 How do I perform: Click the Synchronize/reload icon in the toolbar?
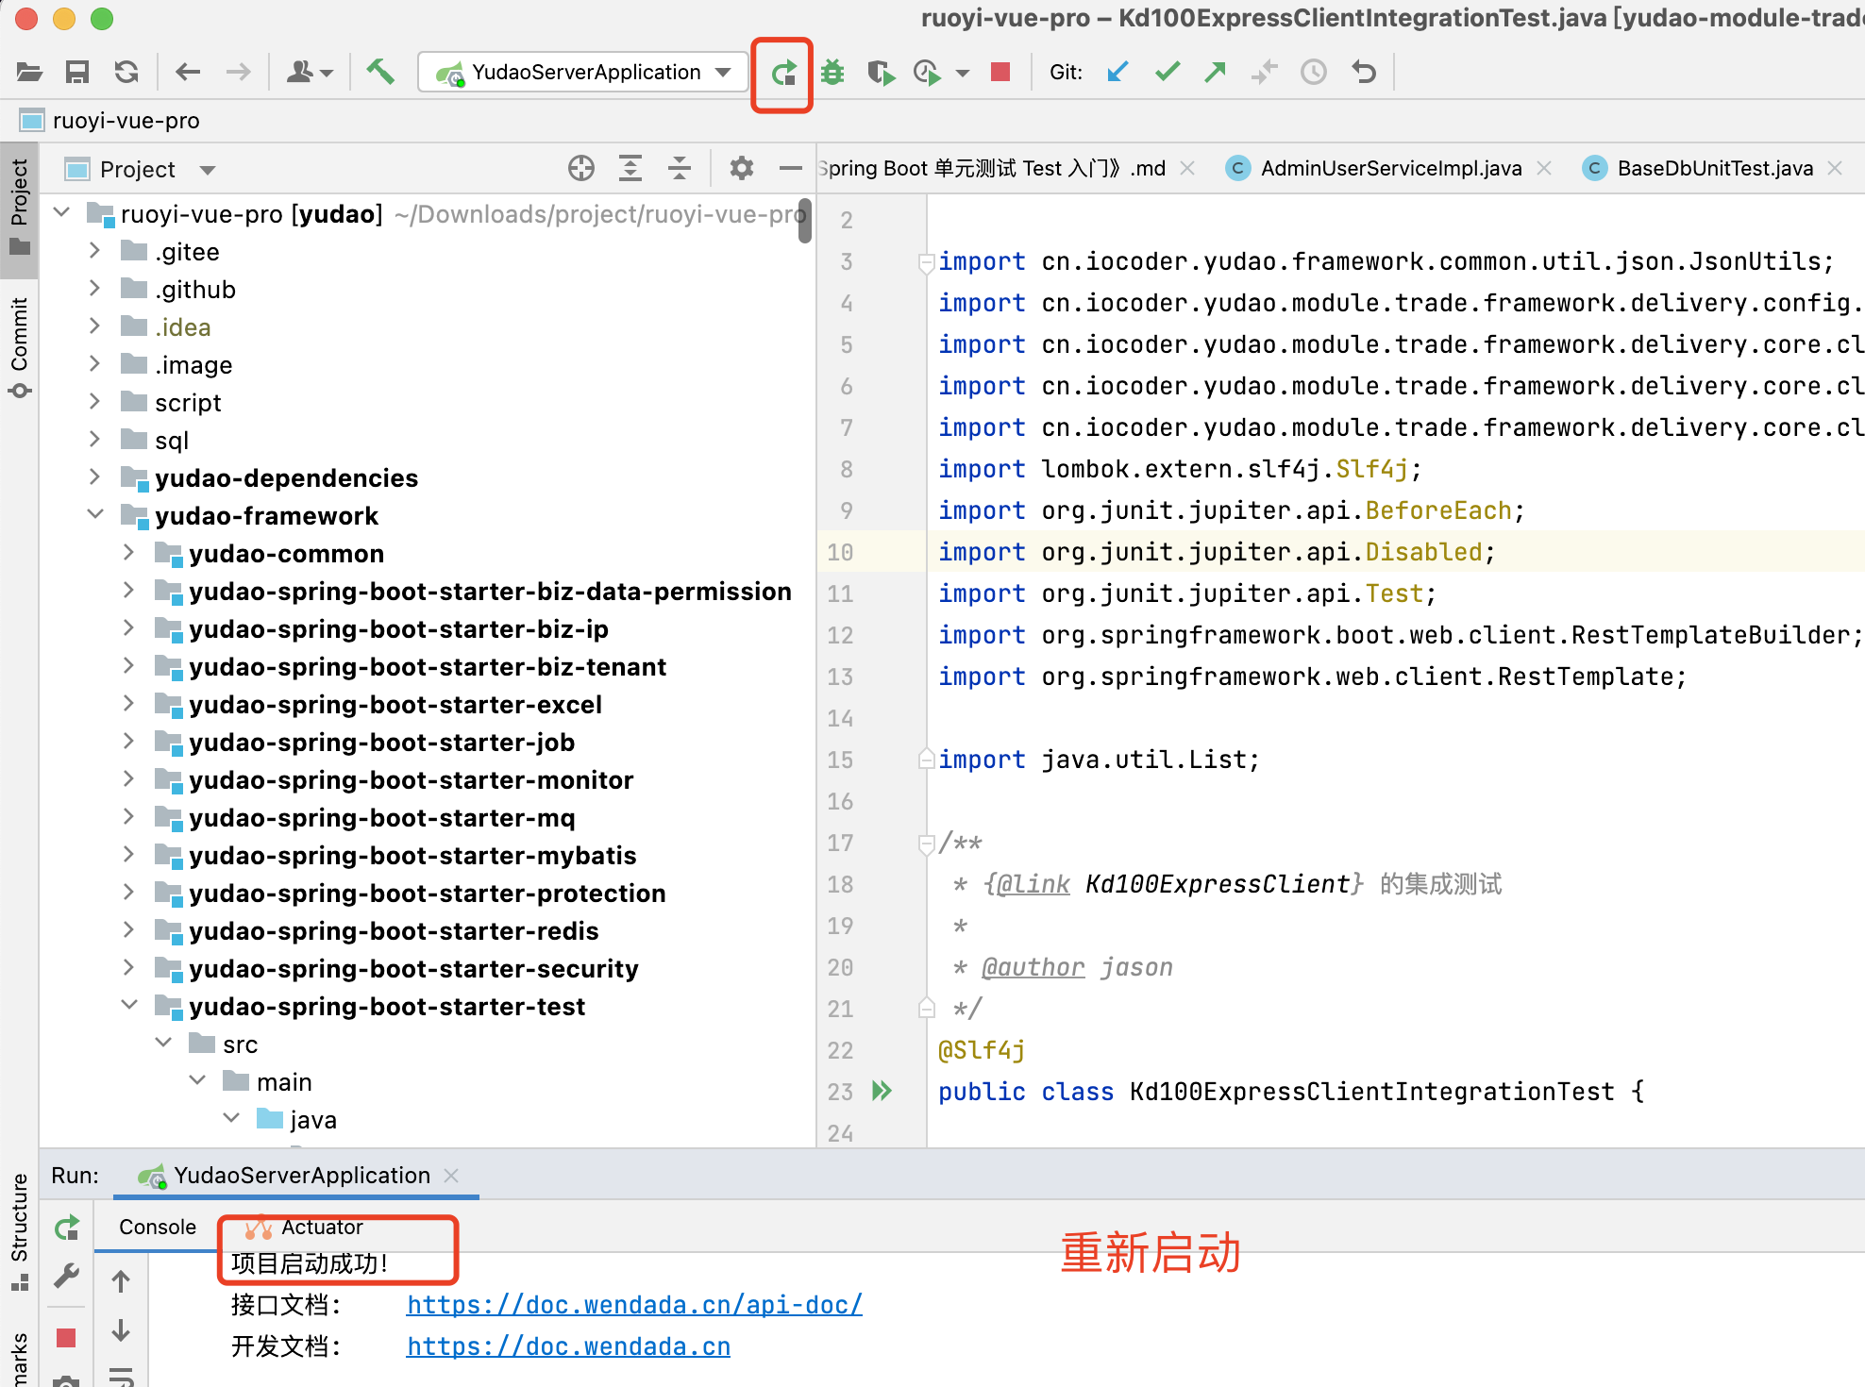tap(126, 72)
